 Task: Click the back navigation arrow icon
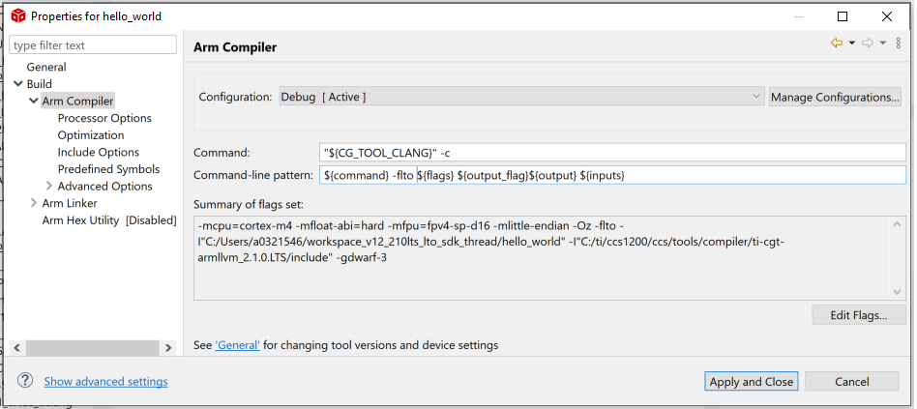pyautogui.click(x=836, y=43)
